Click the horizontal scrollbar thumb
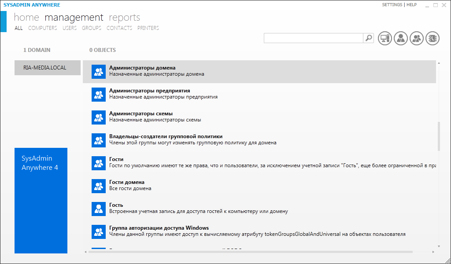451x264 pixels. tap(251, 252)
